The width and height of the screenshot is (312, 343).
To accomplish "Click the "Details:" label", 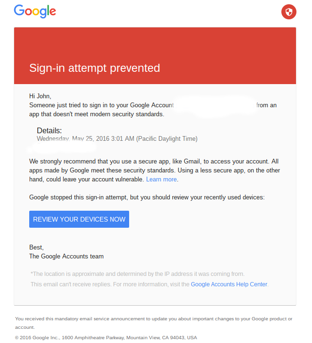I will point(49,130).
